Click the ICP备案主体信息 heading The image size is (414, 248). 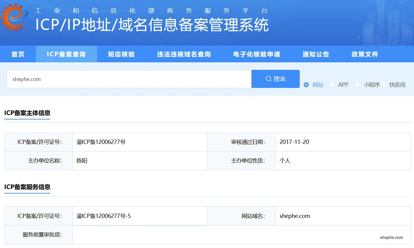click(27, 114)
